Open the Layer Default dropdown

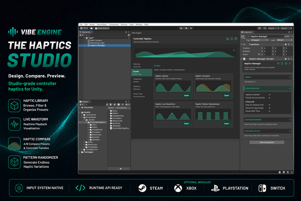(285, 40)
